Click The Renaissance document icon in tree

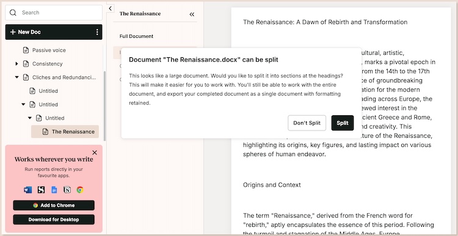coord(45,132)
